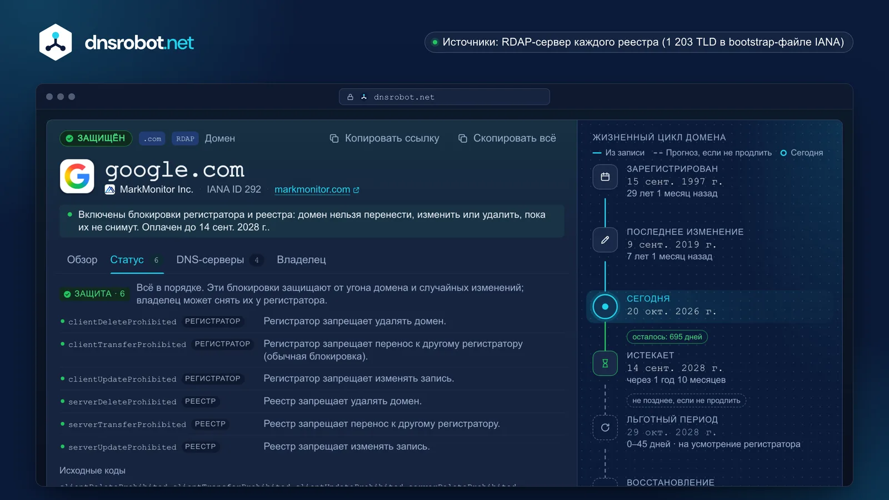Click the .com TLD badge
This screenshot has width=889, height=500.
click(152, 139)
